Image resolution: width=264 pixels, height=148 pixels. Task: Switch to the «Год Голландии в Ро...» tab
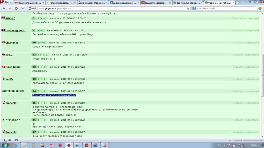coord(29,3)
